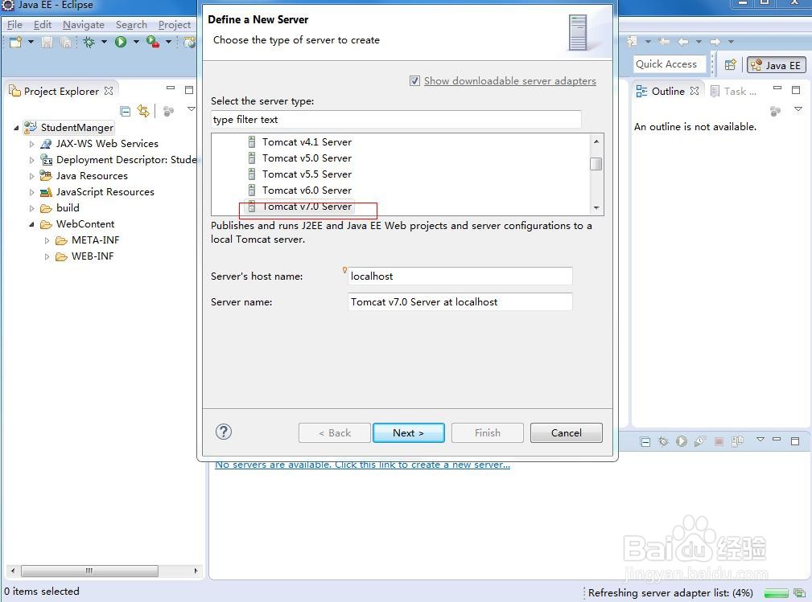The height and width of the screenshot is (602, 812).
Task: Switch to the Task List tab
Action: tap(734, 91)
